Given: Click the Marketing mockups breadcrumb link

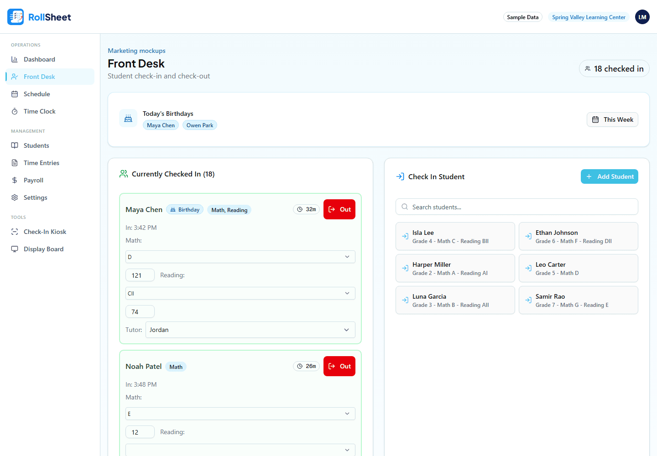Looking at the screenshot, I should [136, 51].
